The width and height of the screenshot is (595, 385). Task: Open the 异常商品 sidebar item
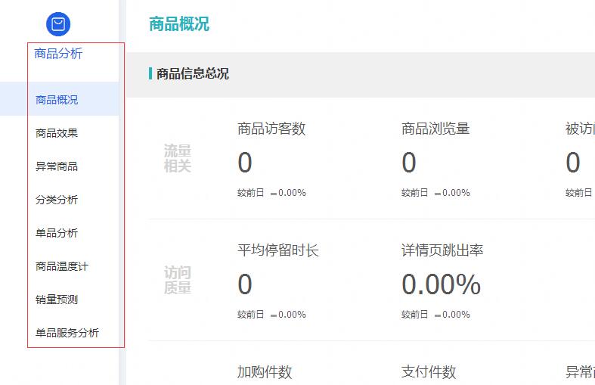(57, 166)
